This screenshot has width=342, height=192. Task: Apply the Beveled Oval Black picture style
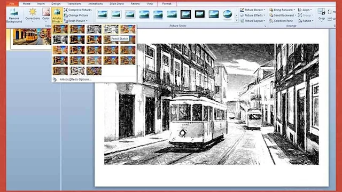pos(228,14)
